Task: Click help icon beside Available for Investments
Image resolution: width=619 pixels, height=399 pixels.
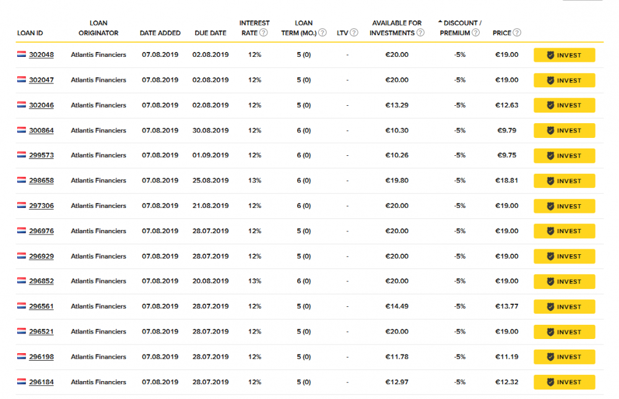Action: tap(419, 33)
